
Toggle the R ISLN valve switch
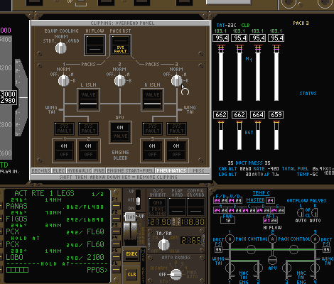(x=152, y=99)
